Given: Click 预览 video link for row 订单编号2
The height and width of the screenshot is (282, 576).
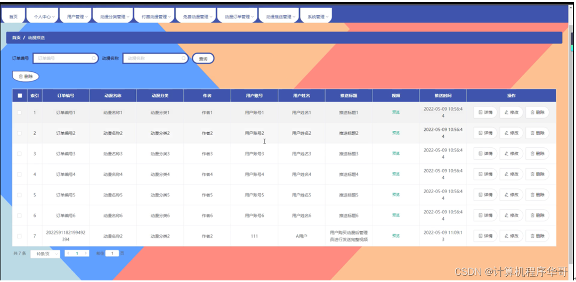Looking at the screenshot, I should click(395, 132).
